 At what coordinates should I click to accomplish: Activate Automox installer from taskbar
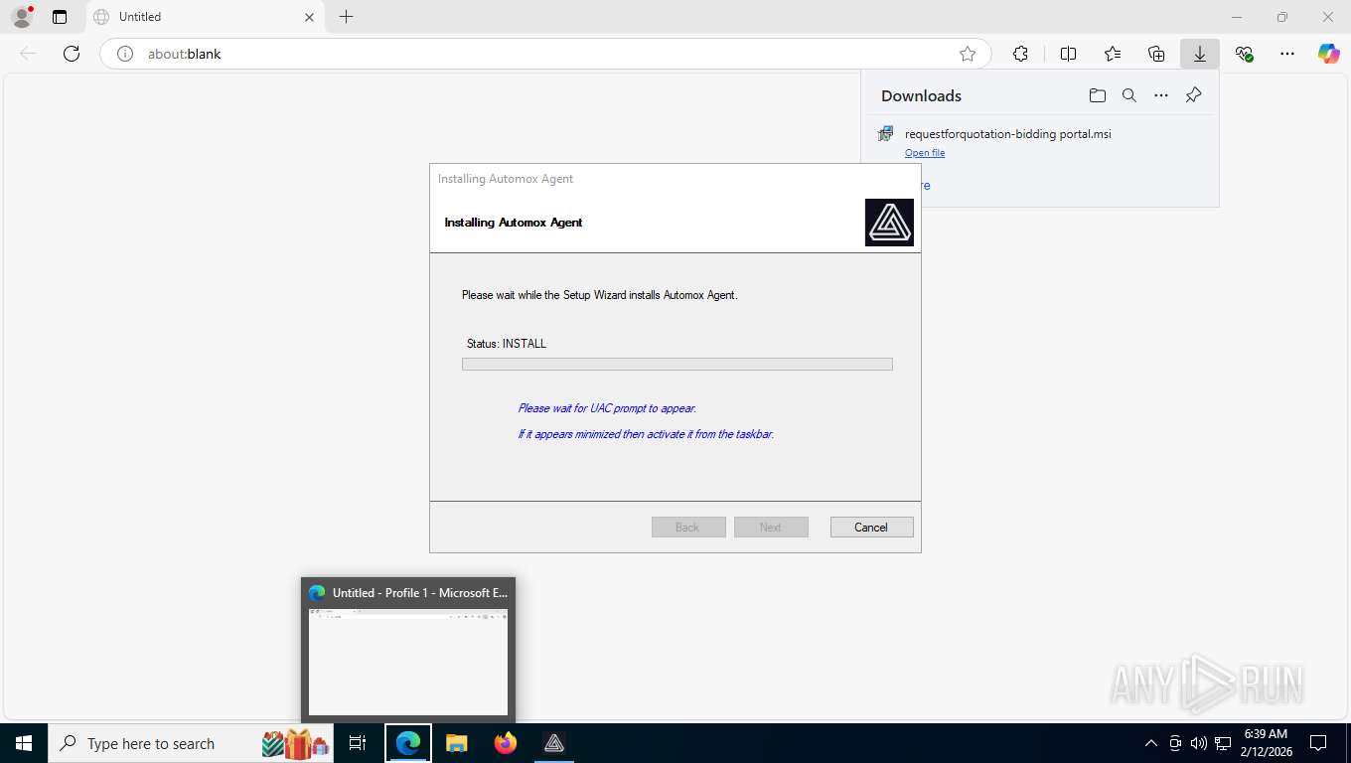click(x=554, y=743)
